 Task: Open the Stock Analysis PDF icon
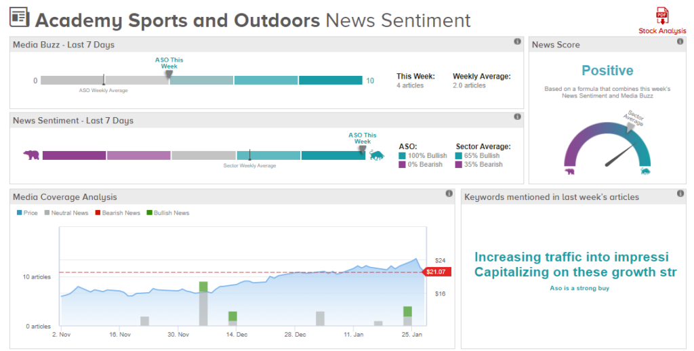662,16
